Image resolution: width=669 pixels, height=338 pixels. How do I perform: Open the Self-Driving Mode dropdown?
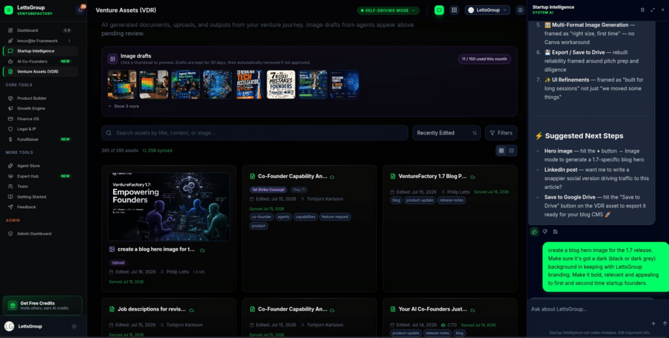(x=388, y=10)
